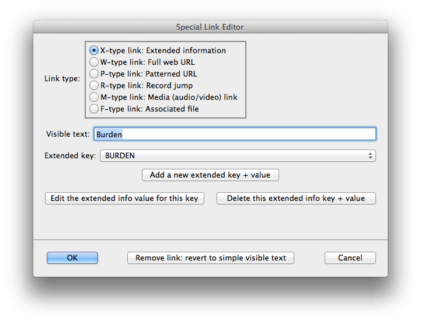Click into the Visible text field
The width and height of the screenshot is (421, 323).
pos(235,134)
